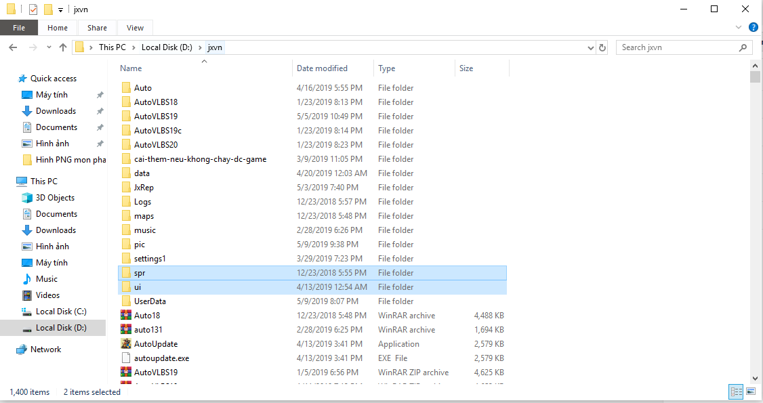Go back with the Back arrow
This screenshot has height=403, width=763.
pyautogui.click(x=13, y=47)
